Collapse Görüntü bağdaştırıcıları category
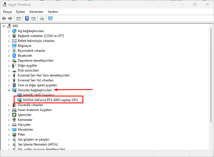Viewport: 214px width, 157px height. coord(9,90)
